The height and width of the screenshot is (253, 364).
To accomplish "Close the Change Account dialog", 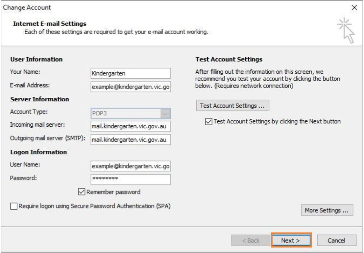I will pyautogui.click(x=354, y=7).
